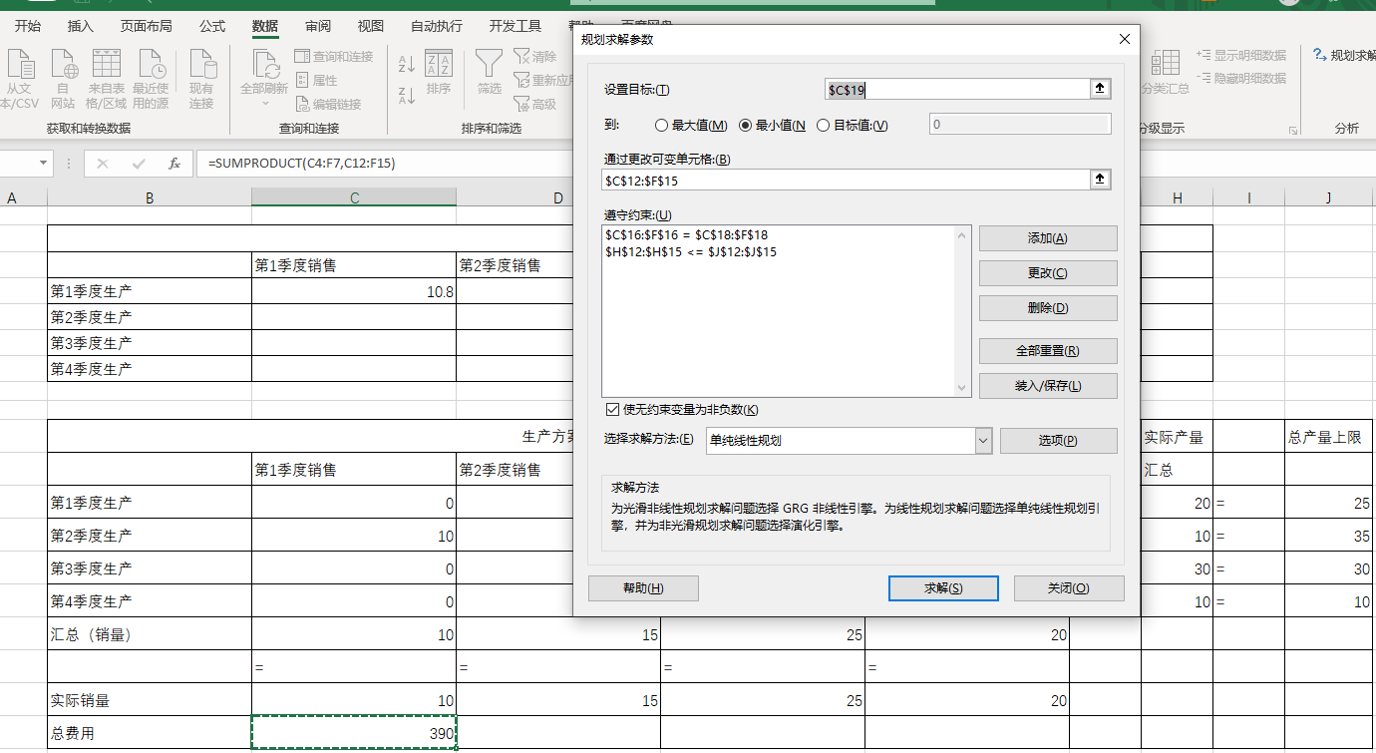The height and width of the screenshot is (753, 1376).
Task: Click the 来自表格/区域 icon
Action: pyautogui.click(x=107, y=66)
